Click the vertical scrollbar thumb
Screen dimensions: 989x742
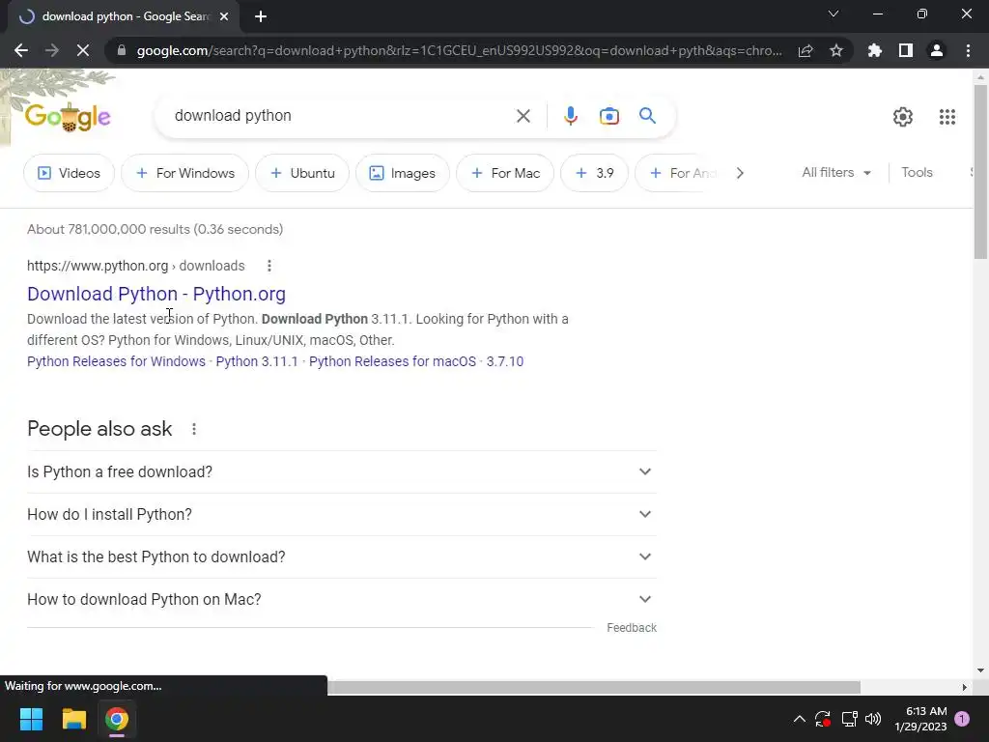point(980,170)
